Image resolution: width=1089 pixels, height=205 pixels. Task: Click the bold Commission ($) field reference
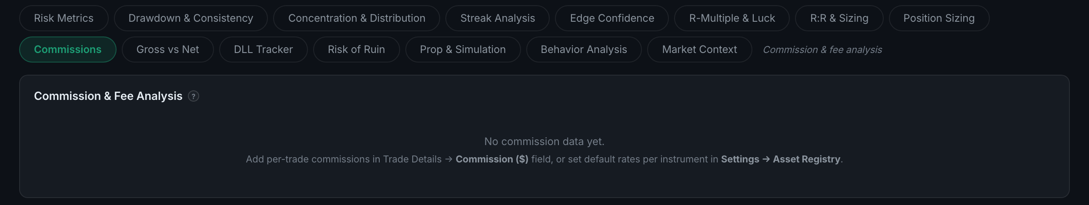492,159
